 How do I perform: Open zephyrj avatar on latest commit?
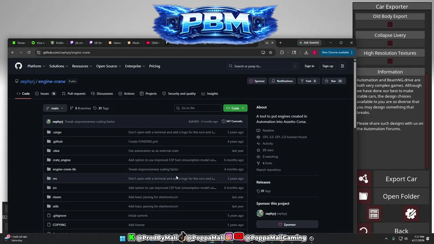tap(48, 122)
